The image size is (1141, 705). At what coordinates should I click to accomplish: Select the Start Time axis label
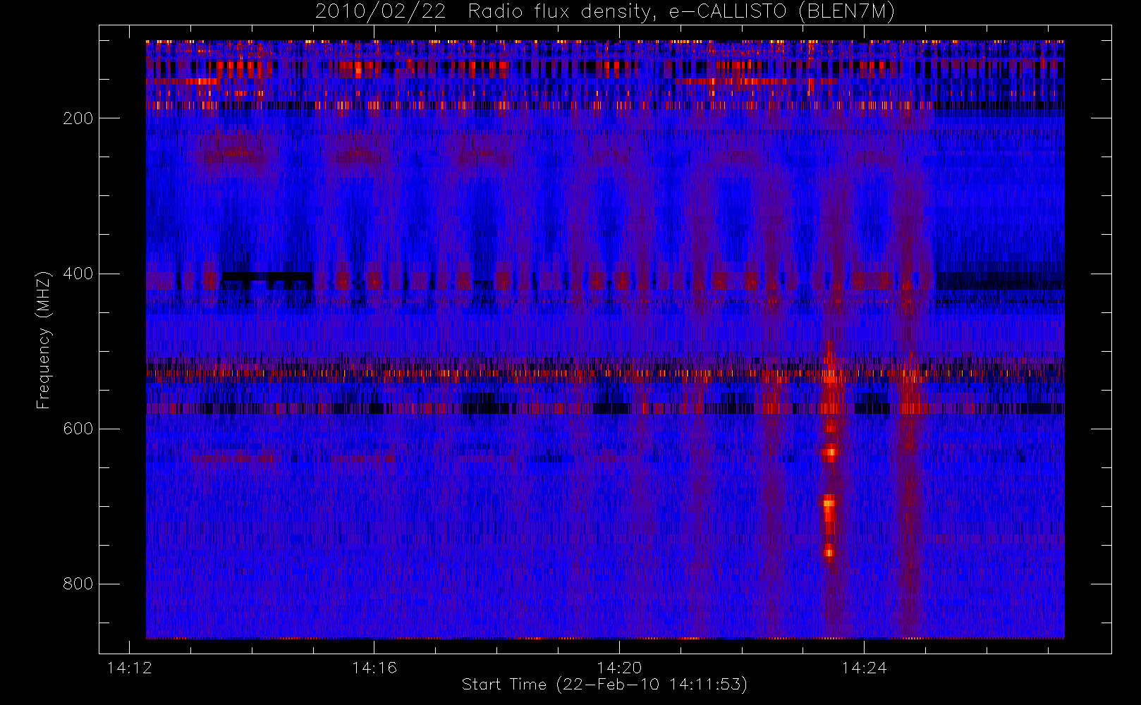tap(604, 685)
